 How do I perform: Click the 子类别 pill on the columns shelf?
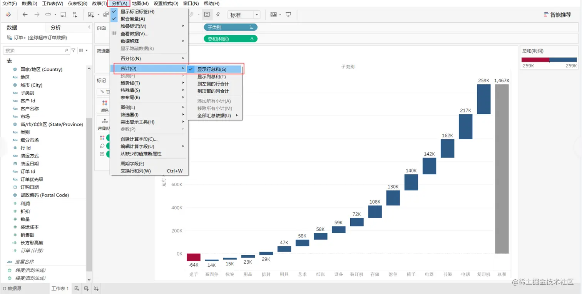(x=230, y=27)
